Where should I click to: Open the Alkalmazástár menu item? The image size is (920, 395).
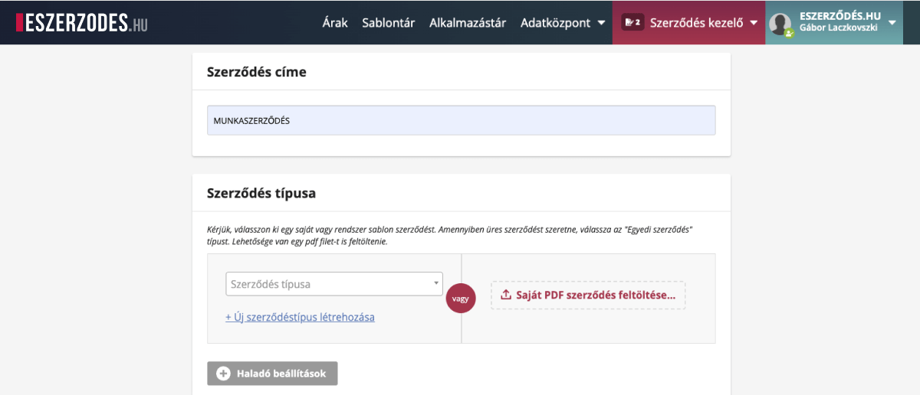[x=467, y=23]
